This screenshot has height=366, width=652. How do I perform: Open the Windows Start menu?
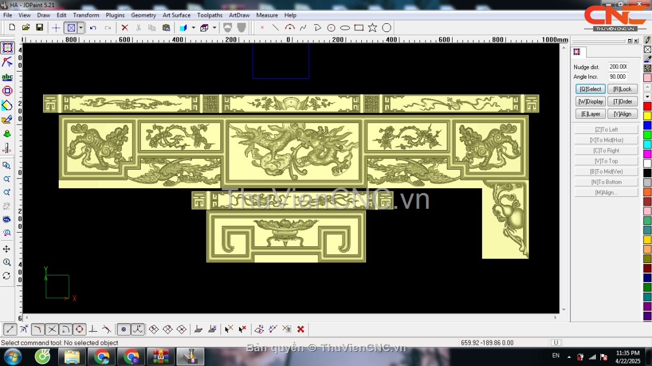(12, 357)
